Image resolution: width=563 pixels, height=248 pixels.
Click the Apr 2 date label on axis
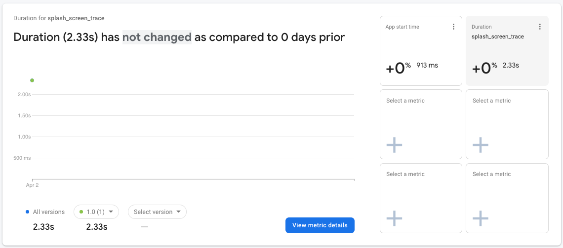[x=32, y=185]
